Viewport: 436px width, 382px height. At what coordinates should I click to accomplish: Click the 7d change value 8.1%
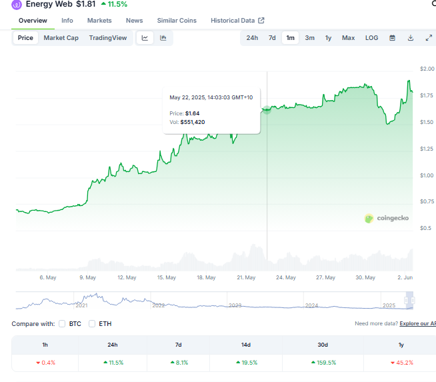179,363
